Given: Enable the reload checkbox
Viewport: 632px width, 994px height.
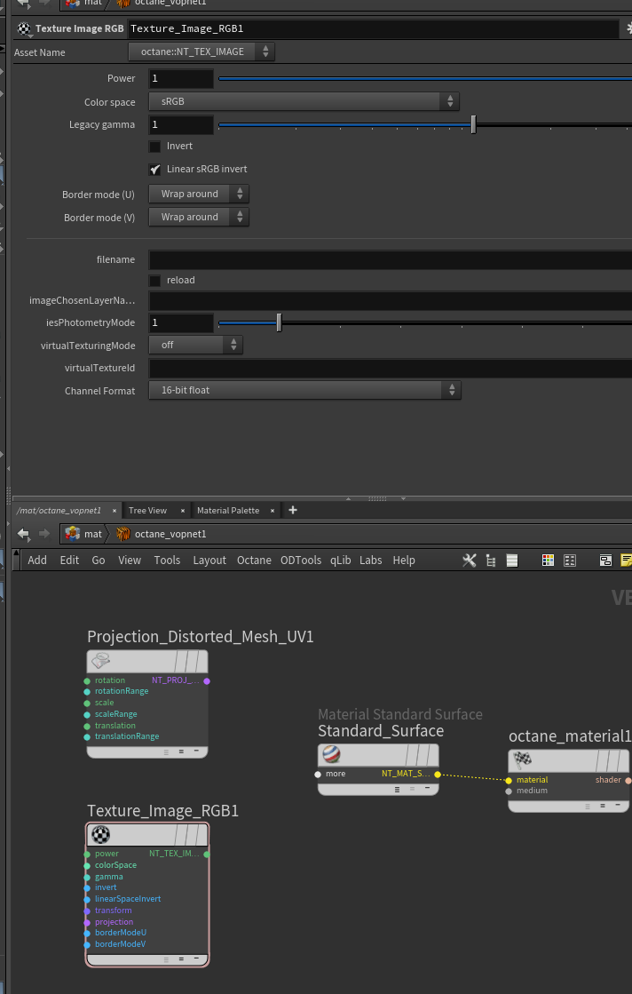Looking at the screenshot, I should [154, 280].
